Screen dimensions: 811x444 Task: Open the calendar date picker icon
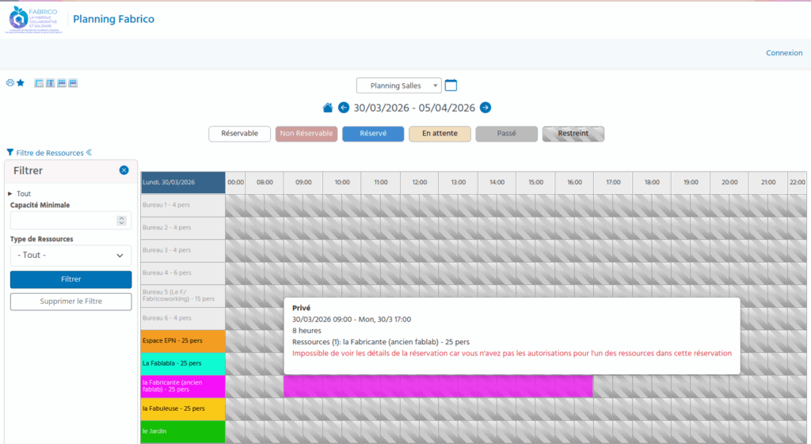[451, 85]
